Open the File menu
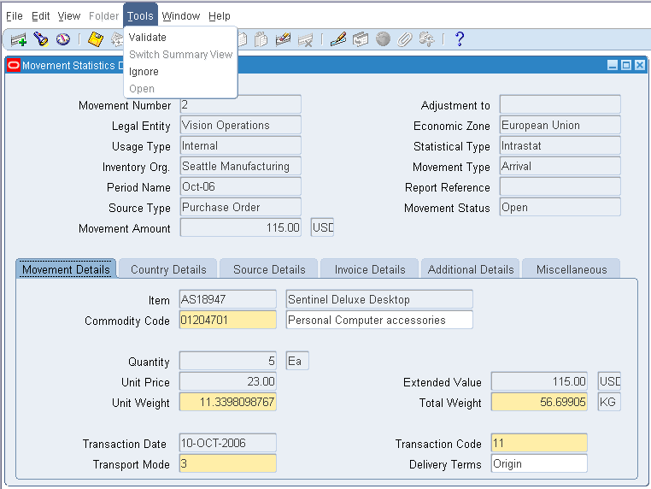The width and height of the screenshot is (651, 489). click(x=15, y=16)
